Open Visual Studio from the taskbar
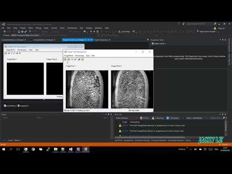The height and width of the screenshot is (174, 232). coord(71,149)
